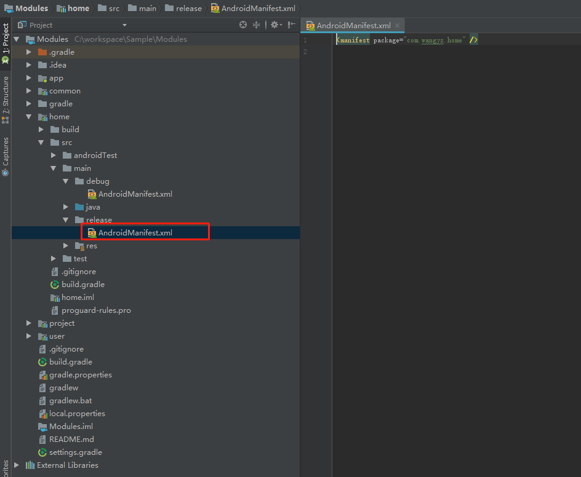Select the debug AndroidManifest.xml file
Screen dimensions: 581x477
click(135, 194)
